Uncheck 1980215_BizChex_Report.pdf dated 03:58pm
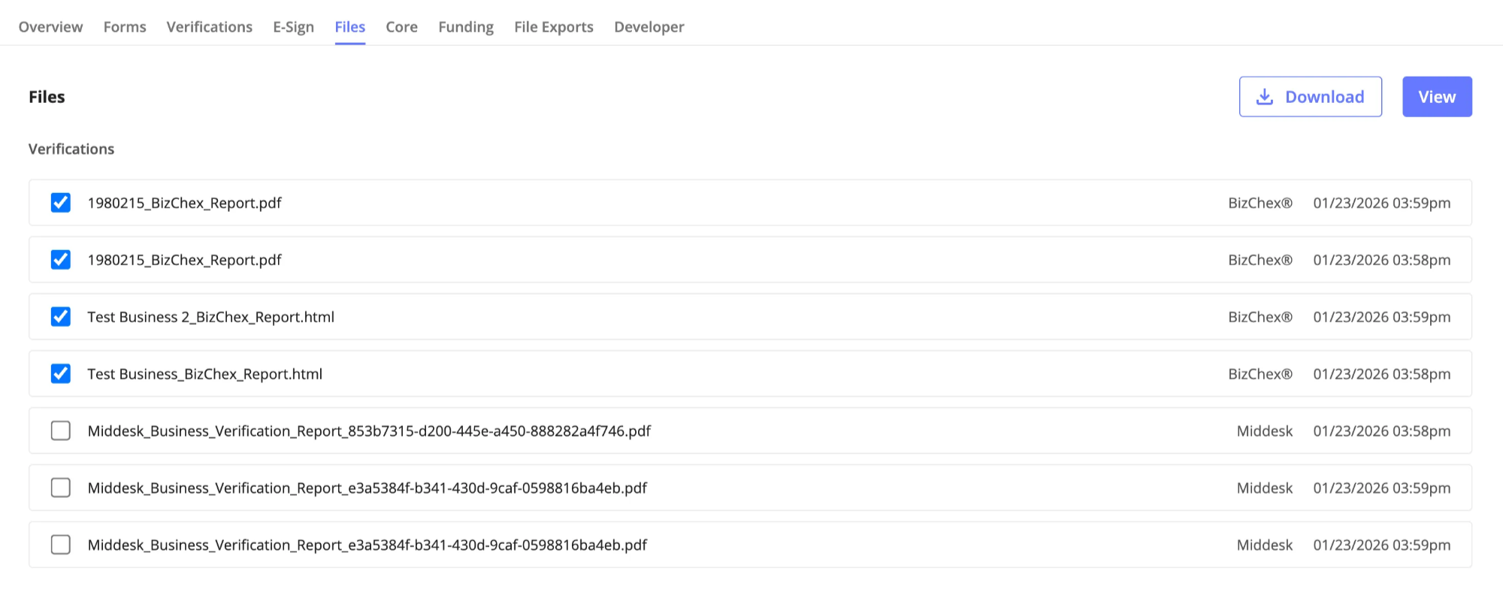The image size is (1503, 616). click(61, 260)
